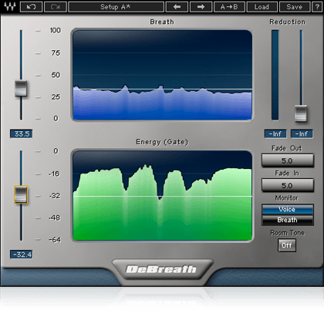Go to previous preset with left arrow
Image resolution: width=324 pixels, height=310 pixels.
177,7
